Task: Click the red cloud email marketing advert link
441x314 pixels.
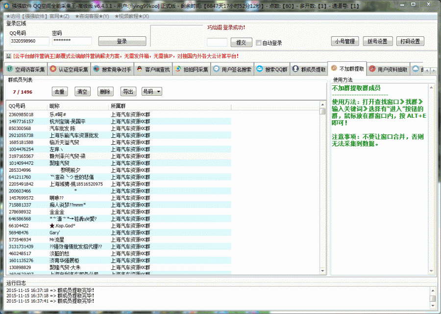Action: [126, 56]
